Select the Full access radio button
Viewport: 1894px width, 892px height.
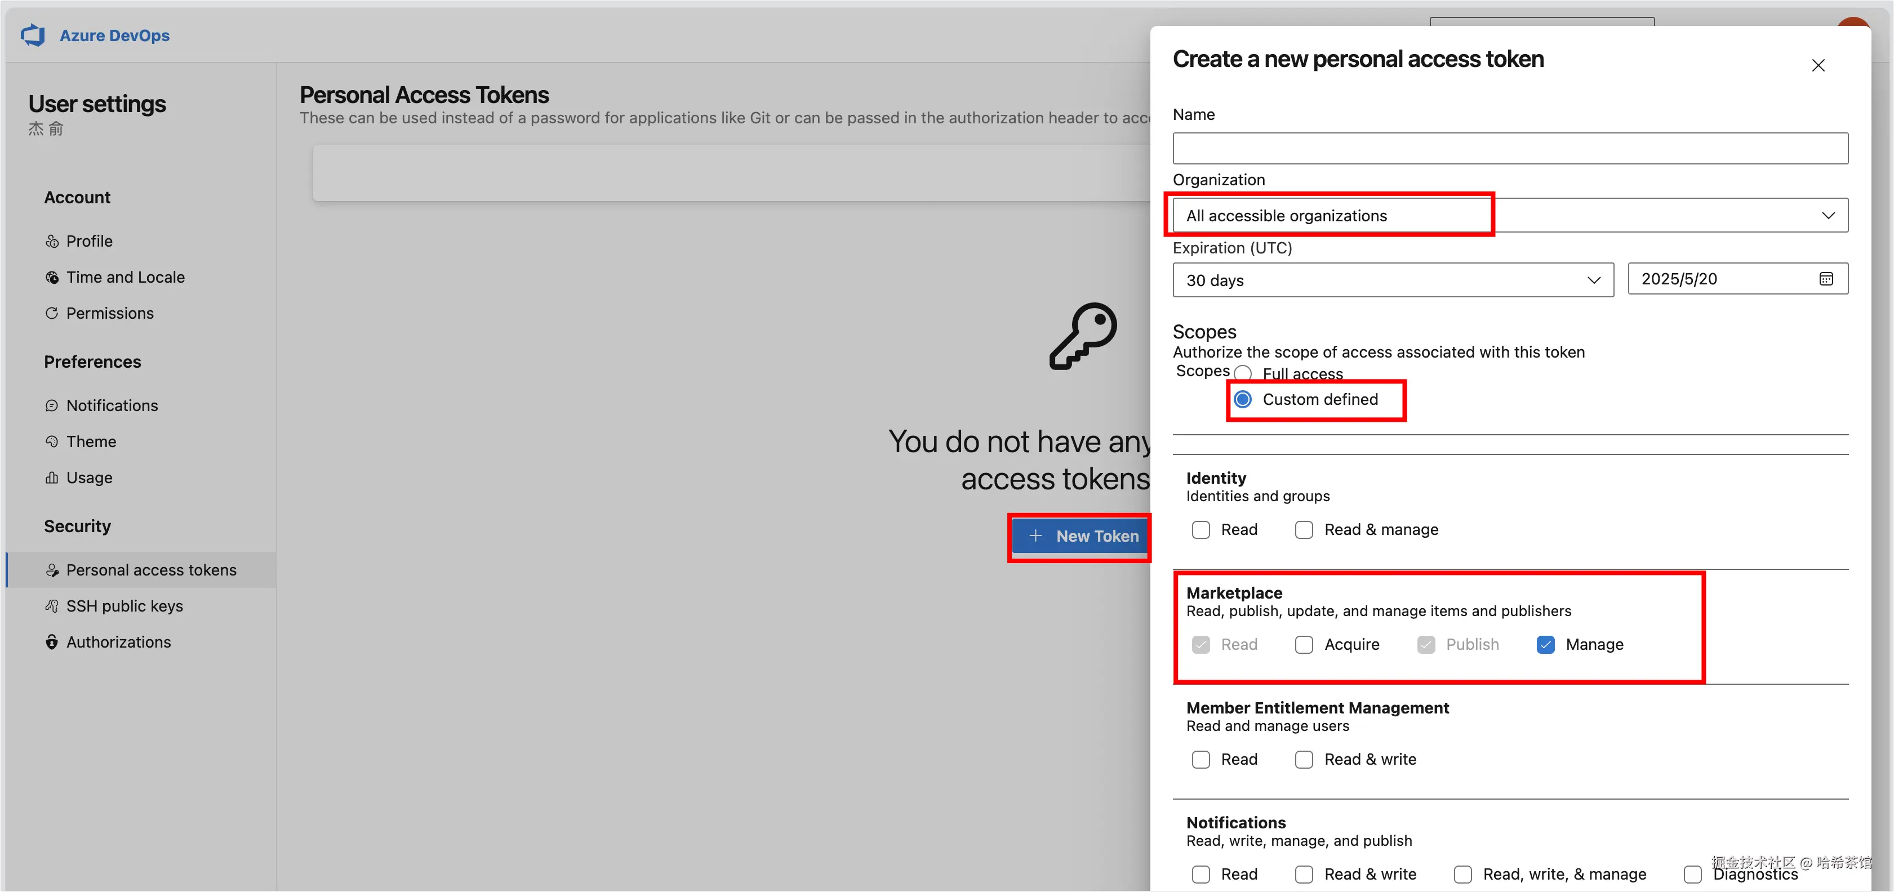(1243, 373)
